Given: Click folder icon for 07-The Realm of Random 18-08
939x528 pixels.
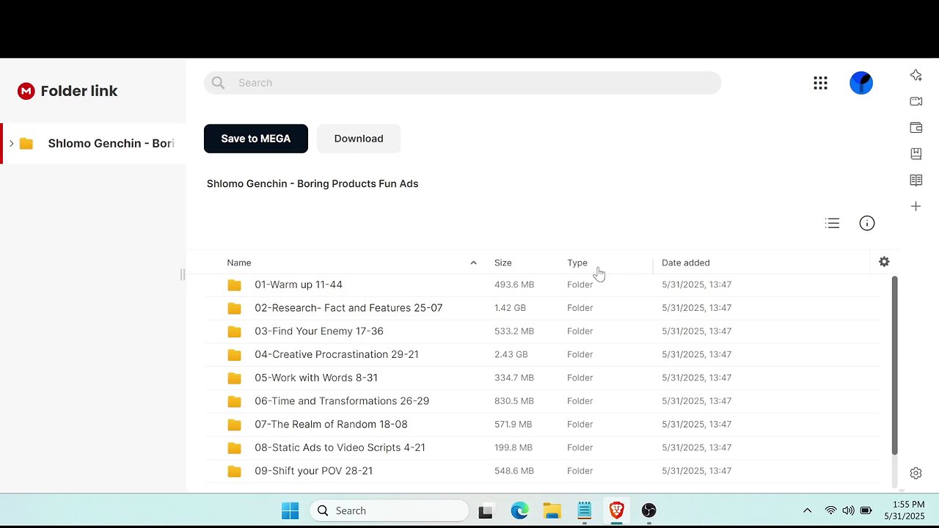Looking at the screenshot, I should (x=234, y=425).
